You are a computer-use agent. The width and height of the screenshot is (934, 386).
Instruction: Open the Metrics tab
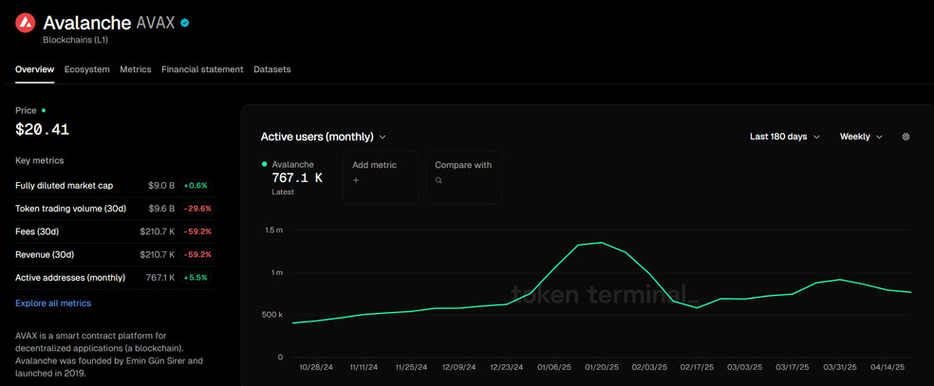pyautogui.click(x=135, y=69)
